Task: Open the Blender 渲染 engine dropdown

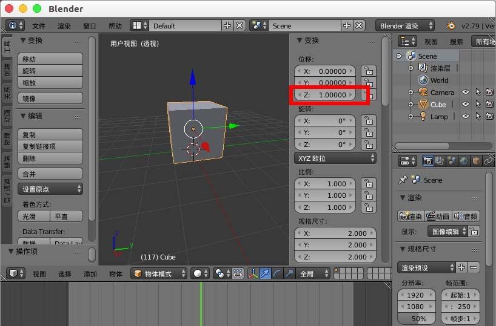Action: pos(405,25)
